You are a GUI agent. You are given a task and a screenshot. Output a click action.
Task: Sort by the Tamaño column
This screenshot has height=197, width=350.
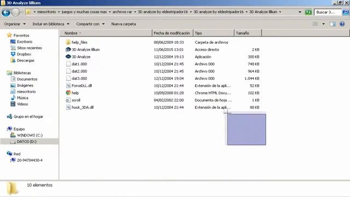point(248,33)
